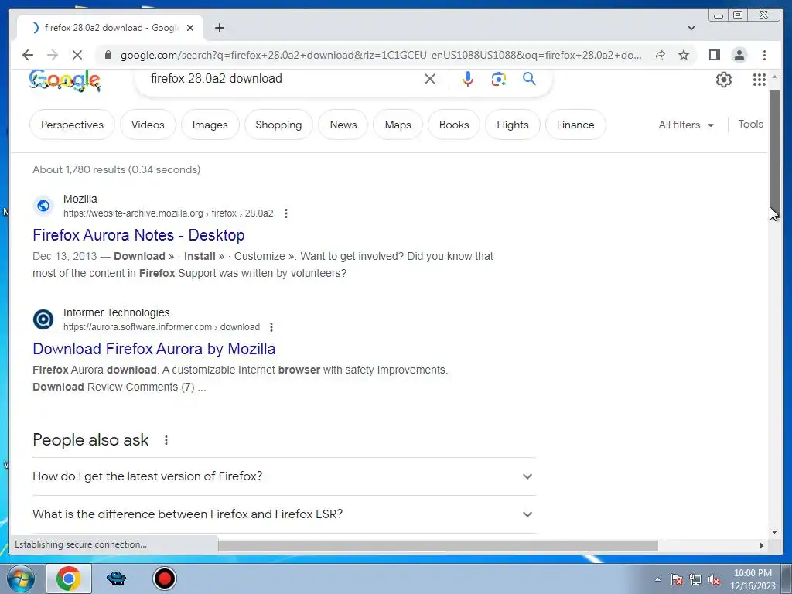The height and width of the screenshot is (594, 792).
Task: Open the Chrome profile avatar
Action: coord(739,55)
